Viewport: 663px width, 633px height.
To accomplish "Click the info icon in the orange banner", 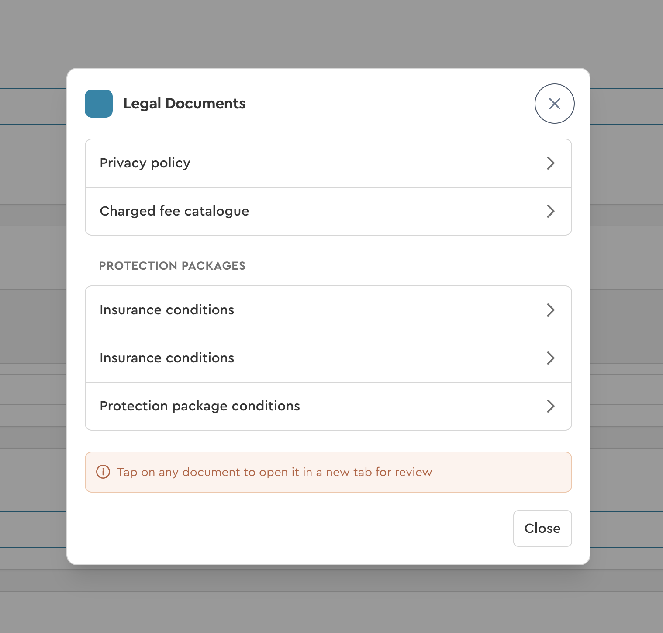I will click(x=103, y=472).
